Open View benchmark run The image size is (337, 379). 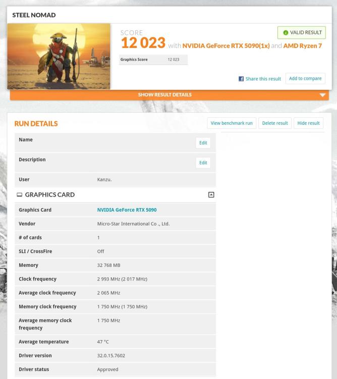232,123
